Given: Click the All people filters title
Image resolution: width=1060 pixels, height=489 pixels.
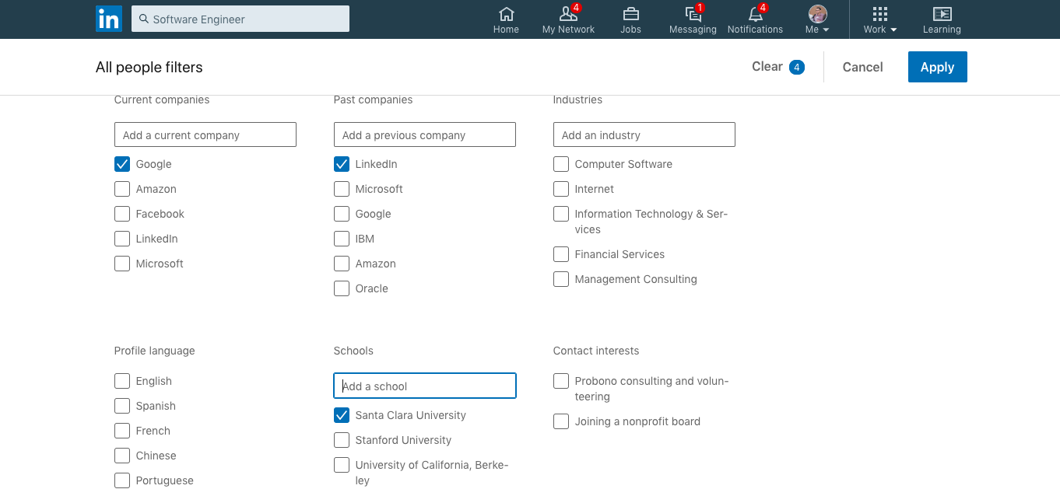Looking at the screenshot, I should point(149,67).
